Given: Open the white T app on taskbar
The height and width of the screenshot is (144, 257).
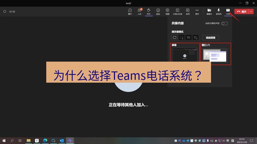Looking at the screenshot, I should (x=37, y=141).
